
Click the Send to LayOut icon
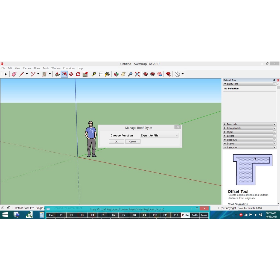160,74
